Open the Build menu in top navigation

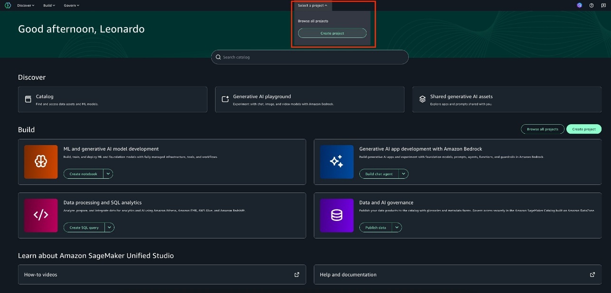coord(49,5)
